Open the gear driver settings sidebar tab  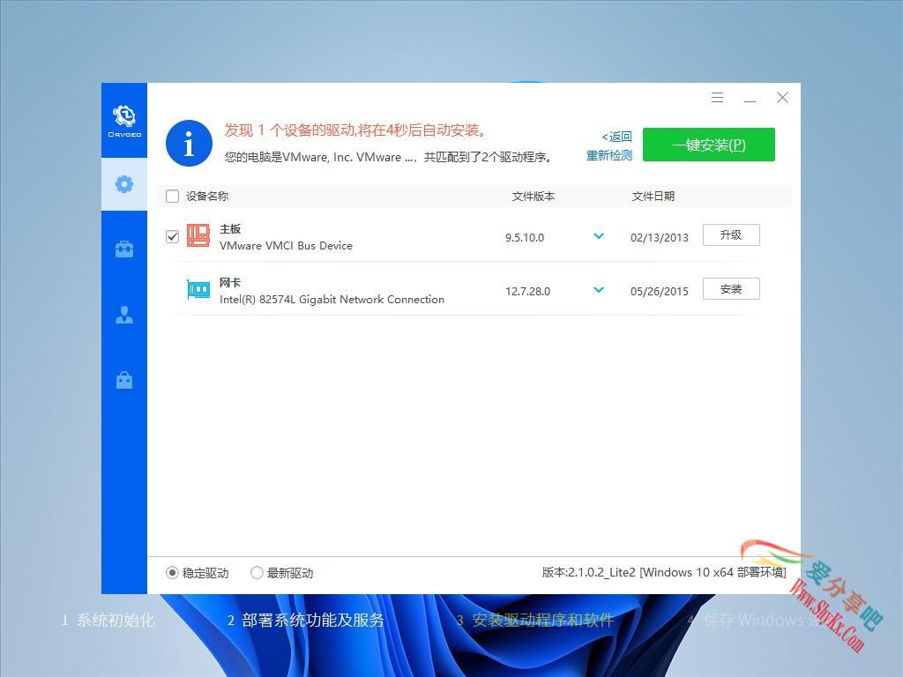124,184
